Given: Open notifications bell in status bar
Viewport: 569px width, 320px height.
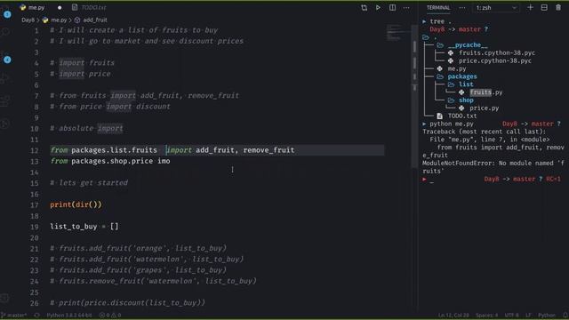Looking at the screenshot, I should 565,316.
